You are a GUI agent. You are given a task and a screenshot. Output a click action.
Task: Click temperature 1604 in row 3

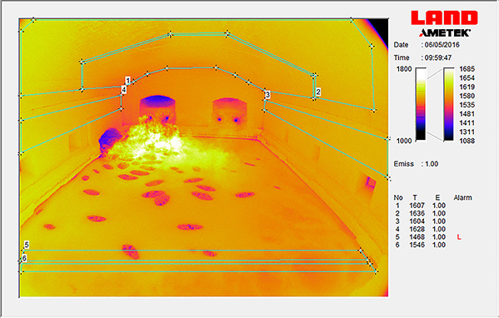point(417,221)
